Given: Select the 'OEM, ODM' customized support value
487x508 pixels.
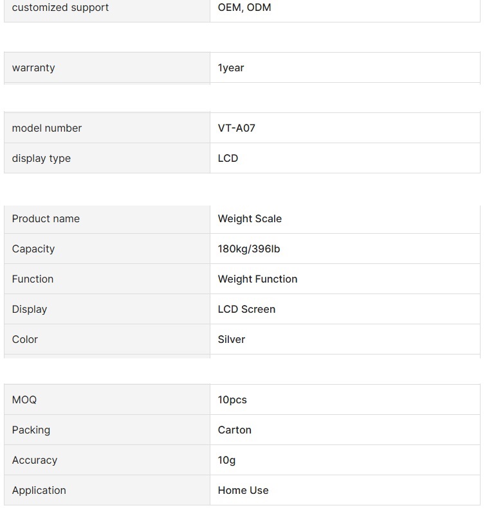Looking at the screenshot, I should tap(244, 7).
